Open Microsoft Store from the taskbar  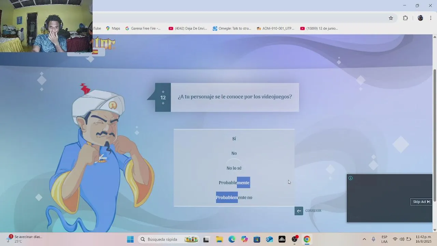pyautogui.click(x=257, y=240)
